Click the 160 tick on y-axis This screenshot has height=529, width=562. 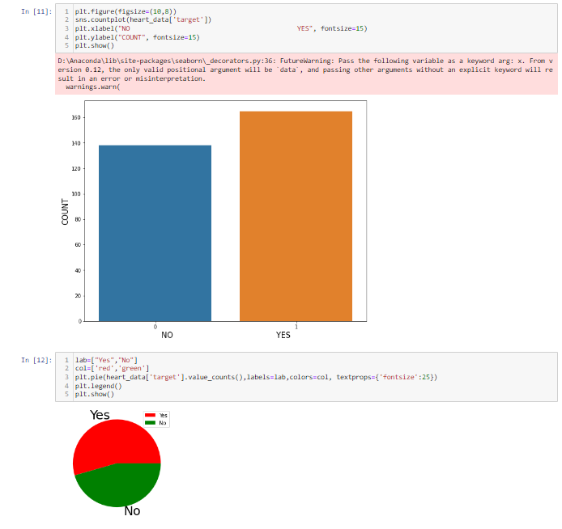76,117
